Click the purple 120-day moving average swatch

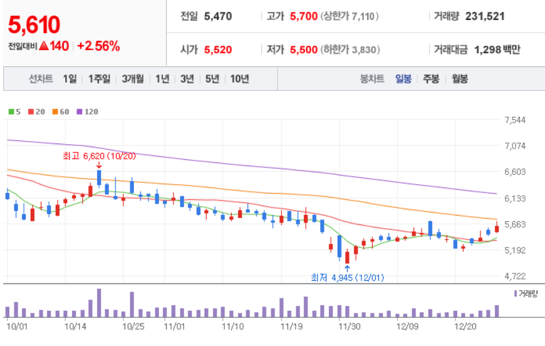click(x=80, y=112)
